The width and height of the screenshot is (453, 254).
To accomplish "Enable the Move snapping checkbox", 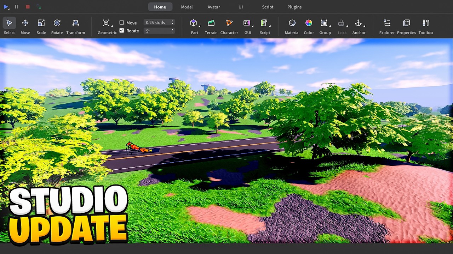I will coord(122,23).
